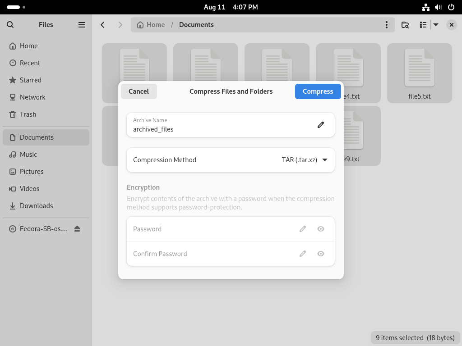462x346 pixels.
Task: Open the clock showing Aug 11 4:07 PM
Action: [231, 7]
